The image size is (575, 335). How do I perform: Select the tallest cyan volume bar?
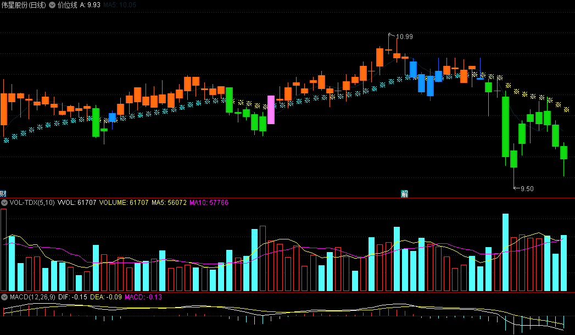pyautogui.click(x=505, y=252)
